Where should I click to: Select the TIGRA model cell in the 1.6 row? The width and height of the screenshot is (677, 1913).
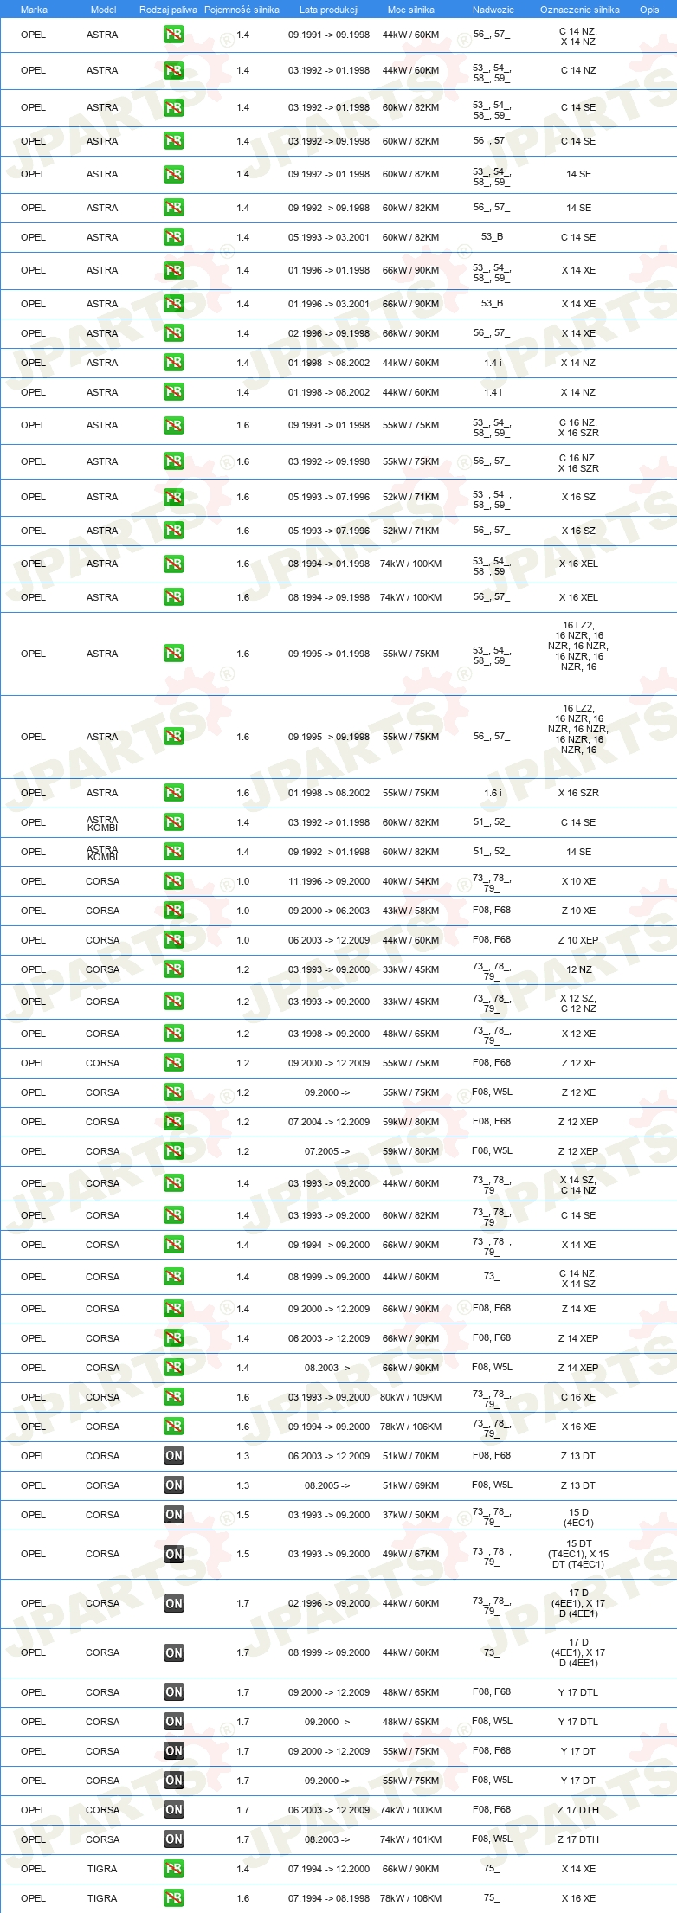pos(102,1898)
